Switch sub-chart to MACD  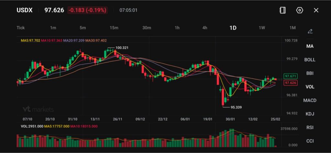[310, 100]
